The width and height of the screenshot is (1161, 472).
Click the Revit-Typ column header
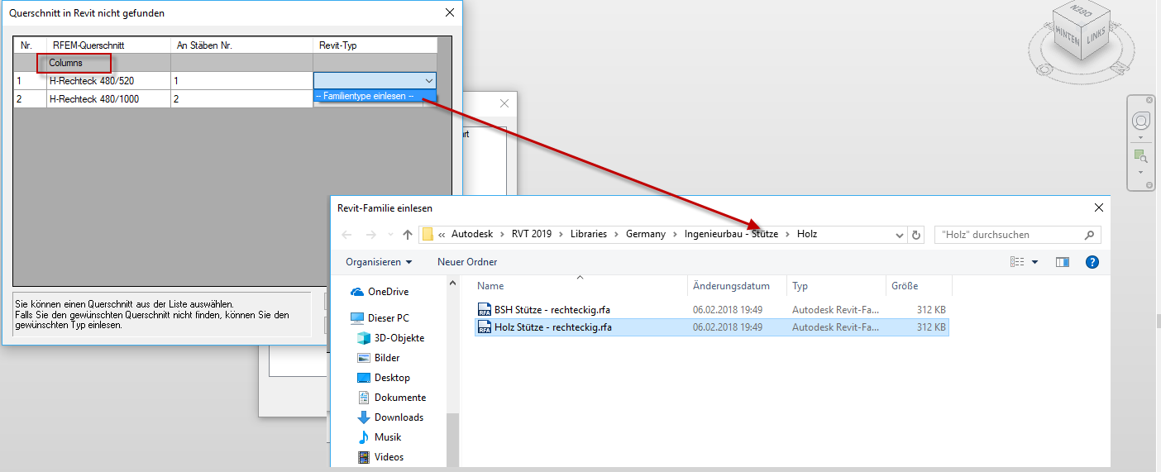(x=375, y=45)
